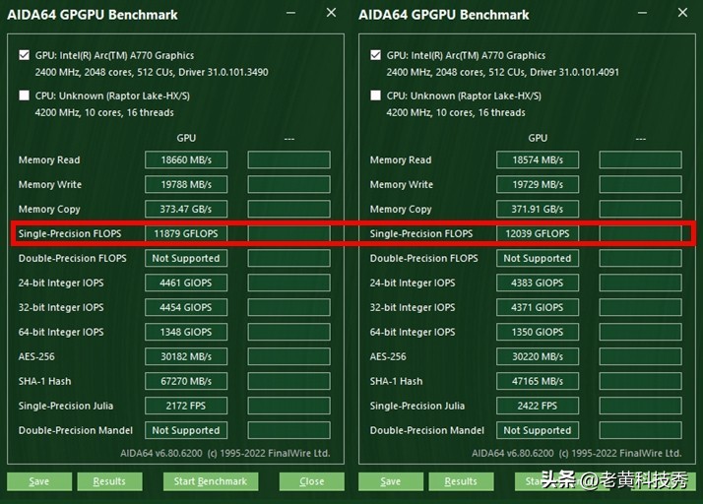Open Results in the left window
This screenshot has width=703, height=504.
pos(109,481)
